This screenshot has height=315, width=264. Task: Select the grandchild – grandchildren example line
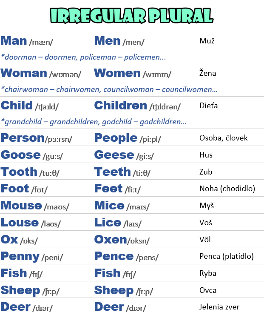[x=94, y=122]
